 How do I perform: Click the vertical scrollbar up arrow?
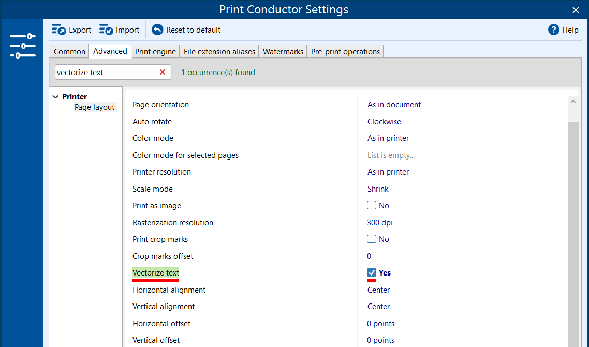[x=573, y=102]
